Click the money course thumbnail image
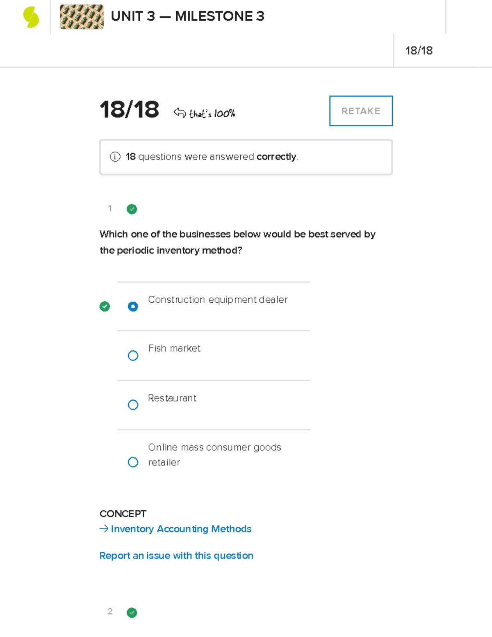This screenshot has height=637, width=492. point(82,17)
